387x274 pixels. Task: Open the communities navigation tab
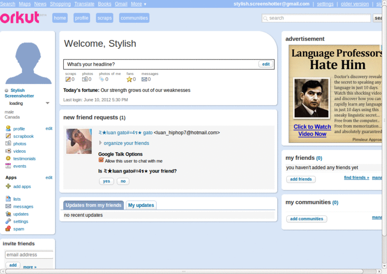[134, 18]
